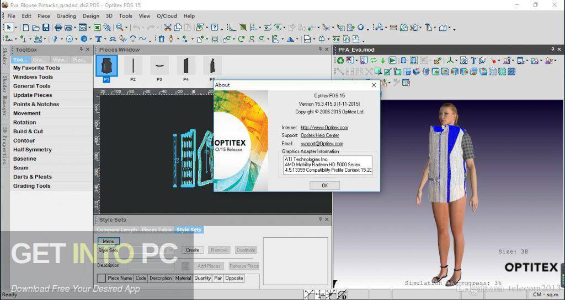Screen dimensions: 565x300
Task: Toggle the PFA_Eva.mod panel pin
Action: [552, 50]
